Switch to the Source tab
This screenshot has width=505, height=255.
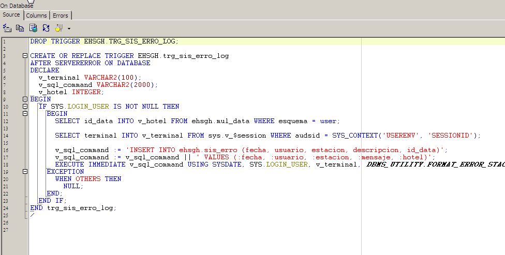11,15
